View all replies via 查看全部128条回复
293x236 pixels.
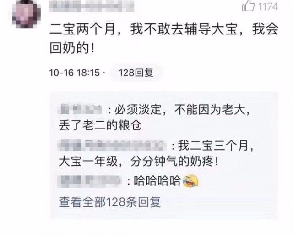point(110,202)
